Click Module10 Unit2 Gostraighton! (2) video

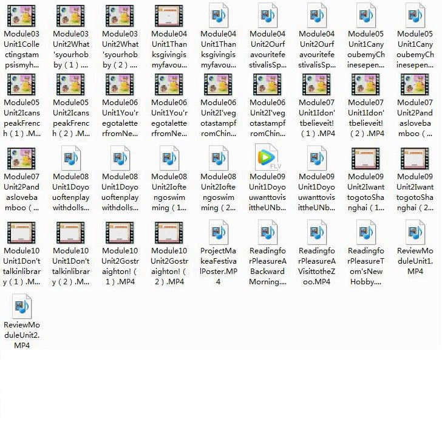[169, 233]
